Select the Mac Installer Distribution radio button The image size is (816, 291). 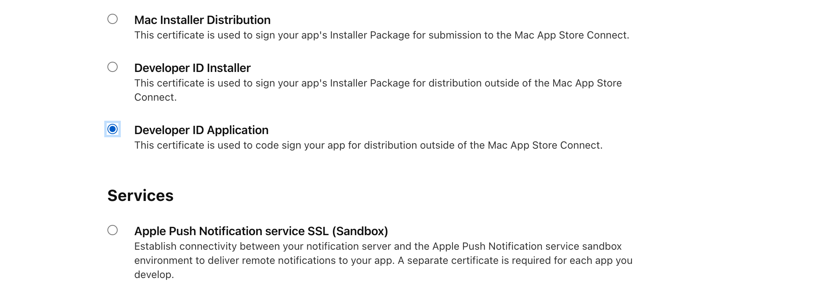(x=113, y=19)
